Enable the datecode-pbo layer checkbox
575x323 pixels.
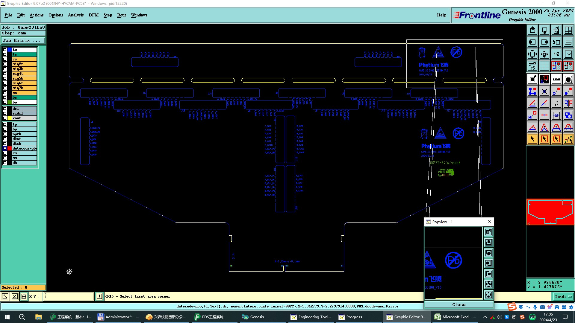pyautogui.click(x=5, y=148)
